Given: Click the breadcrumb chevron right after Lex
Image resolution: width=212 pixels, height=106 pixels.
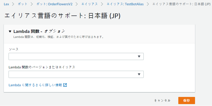Looking at the screenshot, I should tap(13, 4).
